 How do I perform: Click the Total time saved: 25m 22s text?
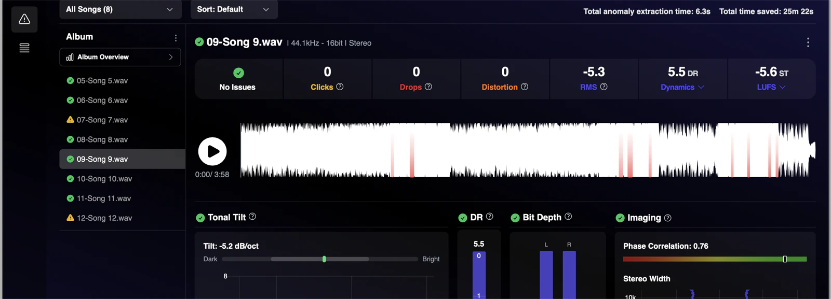pyautogui.click(x=766, y=11)
